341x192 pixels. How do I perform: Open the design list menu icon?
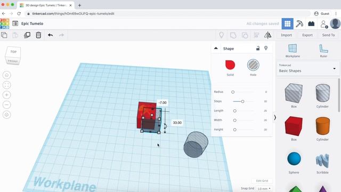(15, 23)
